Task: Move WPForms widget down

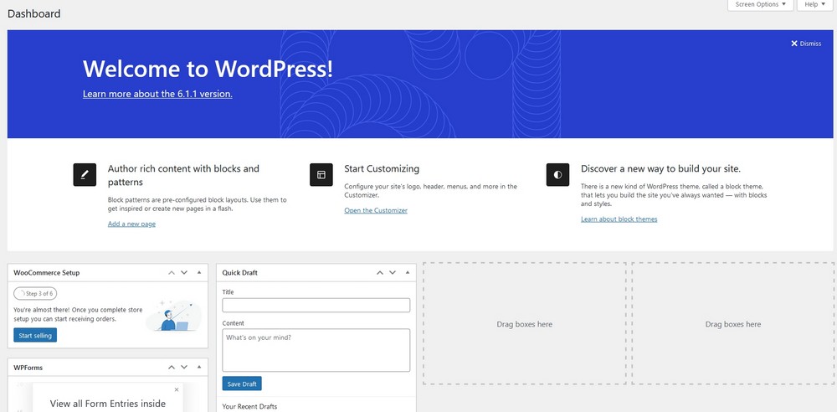Action: [184, 367]
